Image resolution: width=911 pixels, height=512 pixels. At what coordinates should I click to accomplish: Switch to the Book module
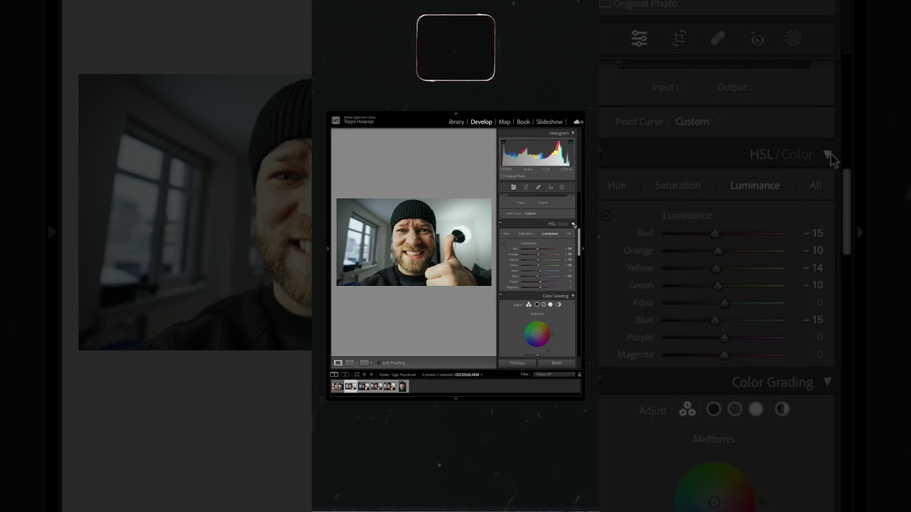coord(523,122)
